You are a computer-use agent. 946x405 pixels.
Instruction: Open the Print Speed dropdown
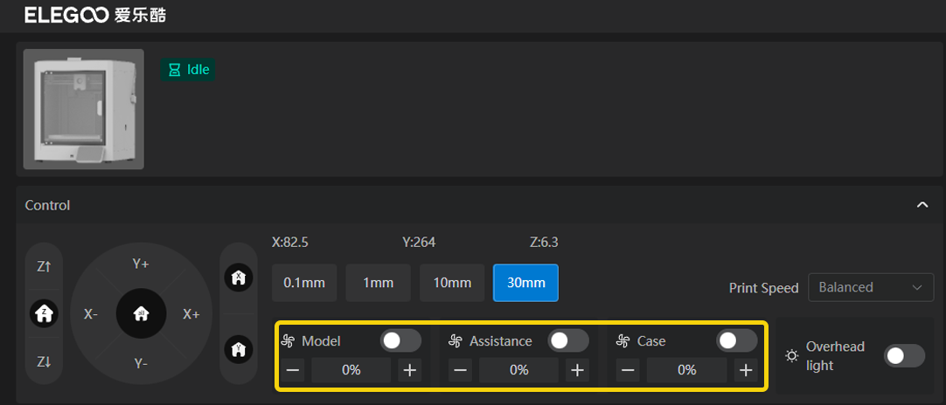coord(870,287)
